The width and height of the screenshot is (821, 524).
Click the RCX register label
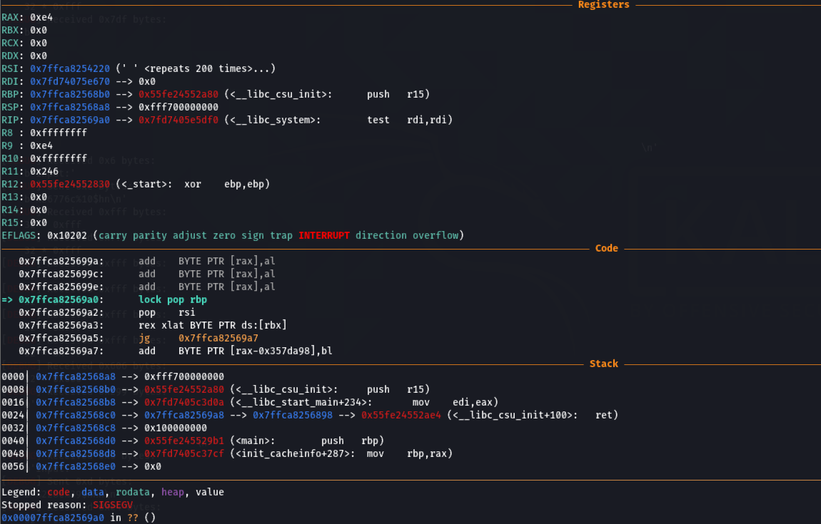[x=10, y=43]
